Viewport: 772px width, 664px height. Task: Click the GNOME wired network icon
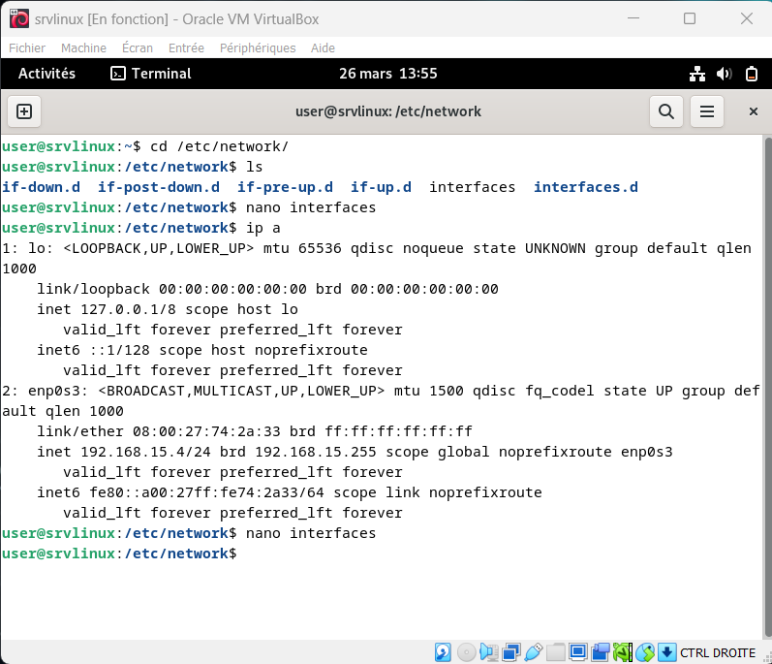[697, 74]
